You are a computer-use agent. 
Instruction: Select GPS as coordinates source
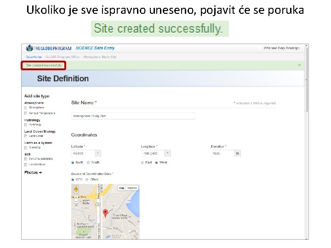[73, 180]
